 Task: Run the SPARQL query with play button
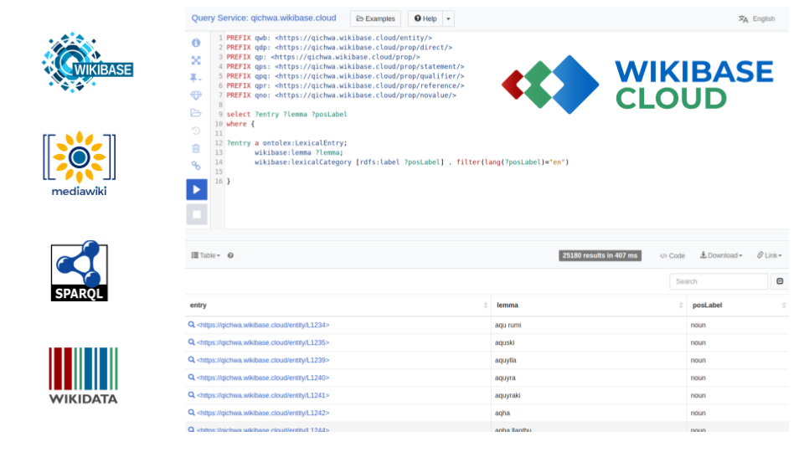[x=196, y=189]
